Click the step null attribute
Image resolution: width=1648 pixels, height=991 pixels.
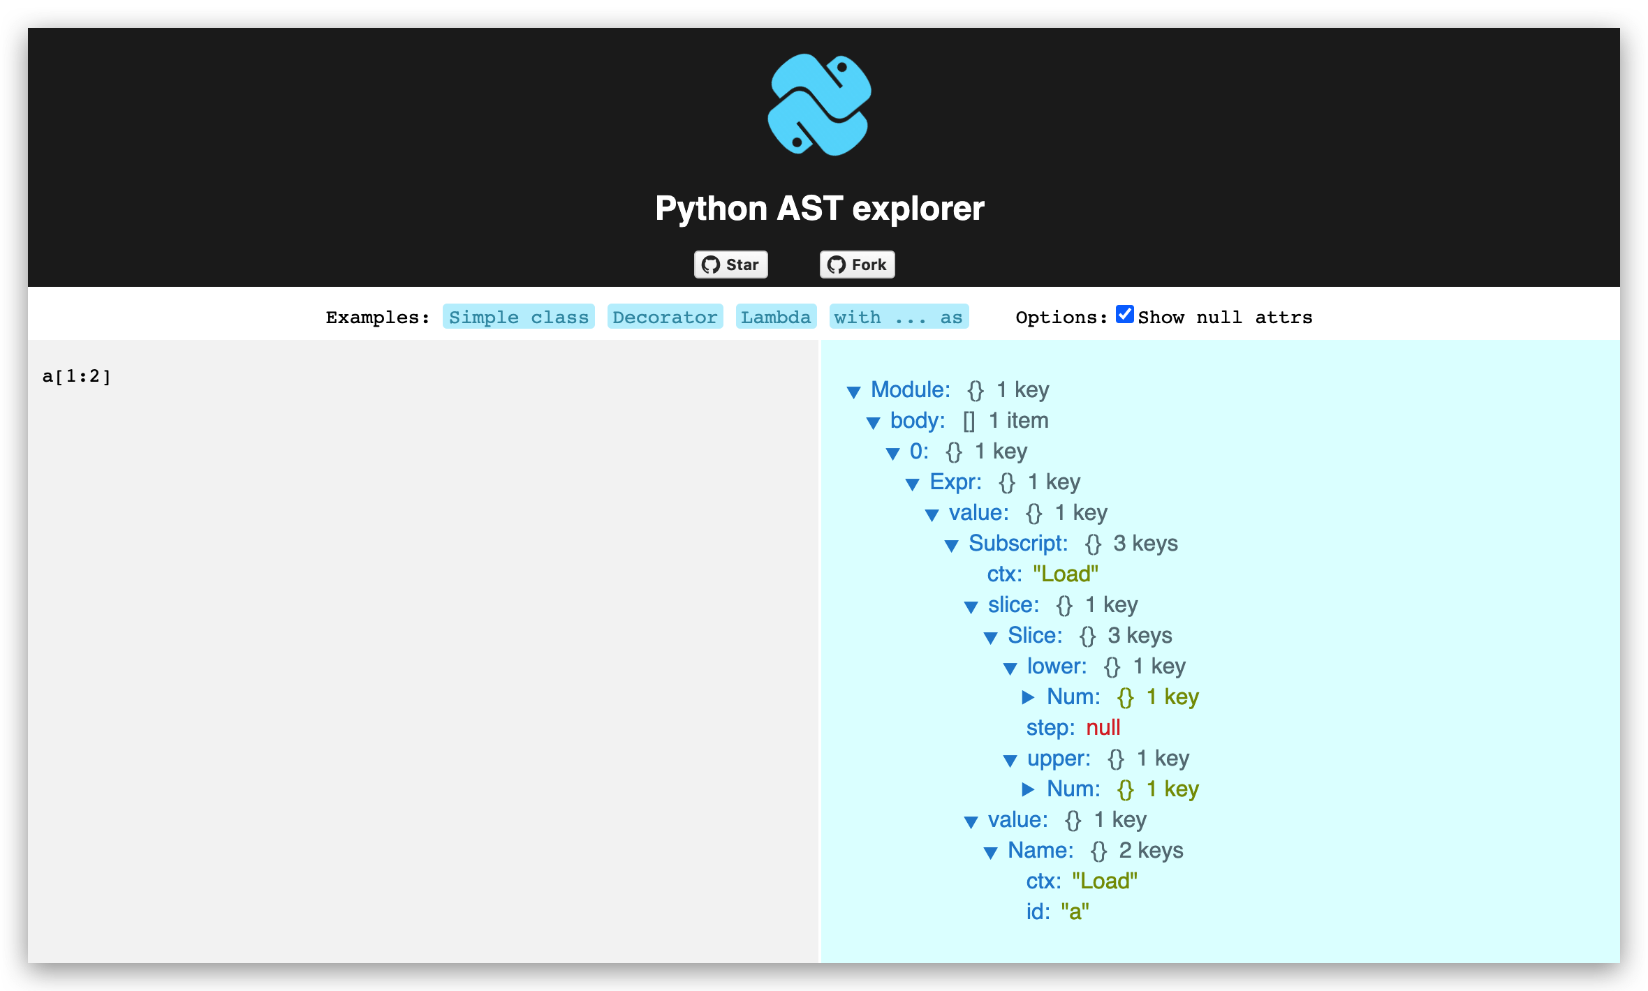pyautogui.click(x=1103, y=728)
